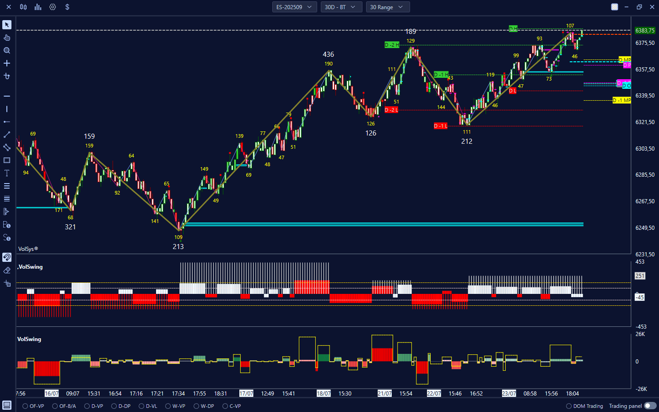The height and width of the screenshot is (412, 659).
Task: Select the hand pan tool
Action: 7,38
